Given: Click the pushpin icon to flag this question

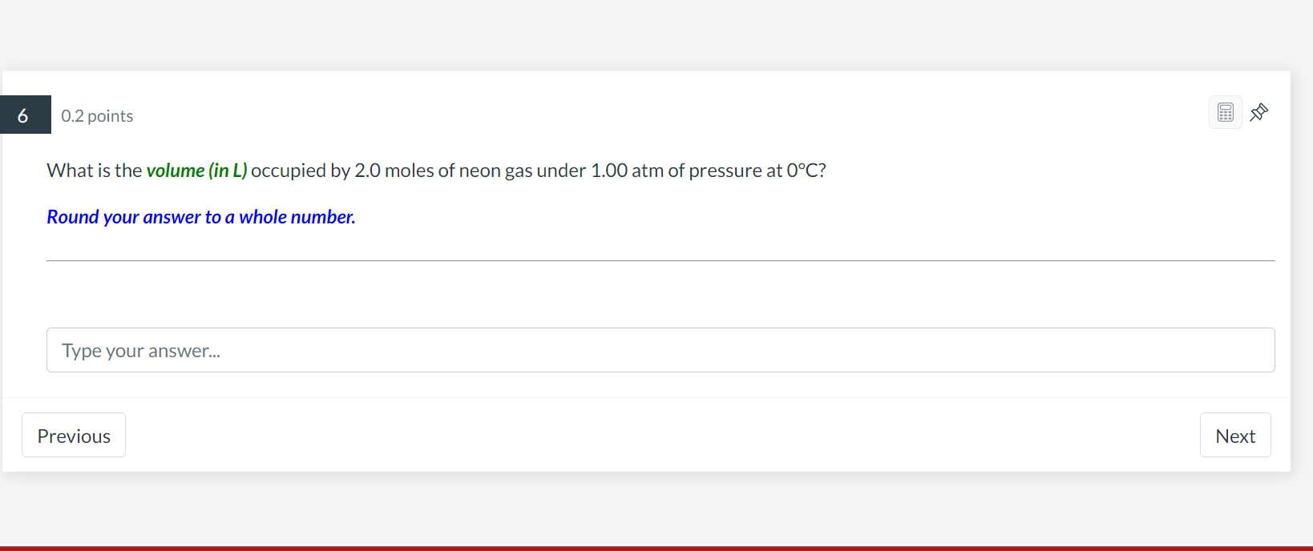Looking at the screenshot, I should pos(1258,112).
